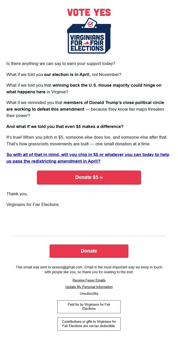The width and height of the screenshot is (178, 337).
Task: Click the Unsubscribe option
Action: pyautogui.click(x=89, y=293)
